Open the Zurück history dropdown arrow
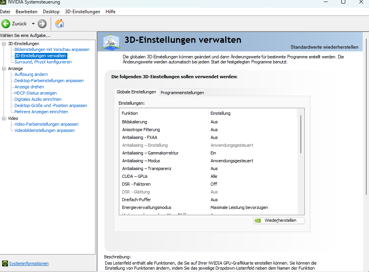Image resolution: width=369 pixels, height=272 pixels. click(33, 24)
